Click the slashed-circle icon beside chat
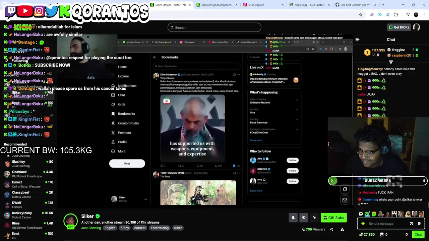The height and width of the screenshot is (241, 429). pyautogui.click(x=345, y=189)
